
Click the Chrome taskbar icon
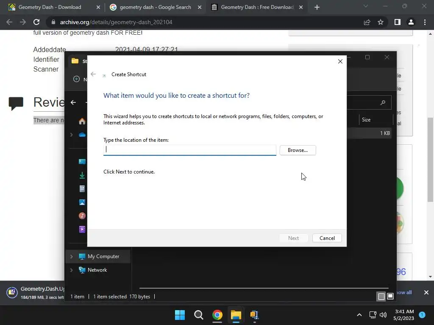pyautogui.click(x=217, y=315)
